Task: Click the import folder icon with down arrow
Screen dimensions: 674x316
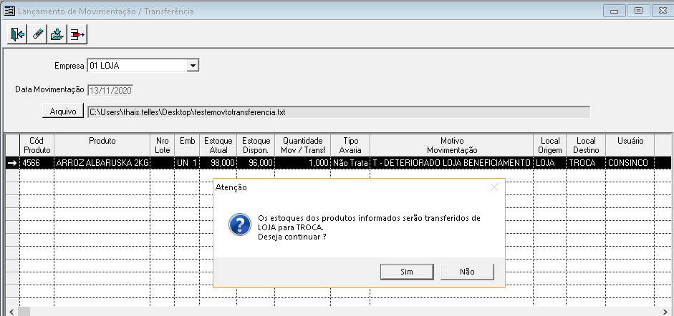Action: click(x=57, y=34)
